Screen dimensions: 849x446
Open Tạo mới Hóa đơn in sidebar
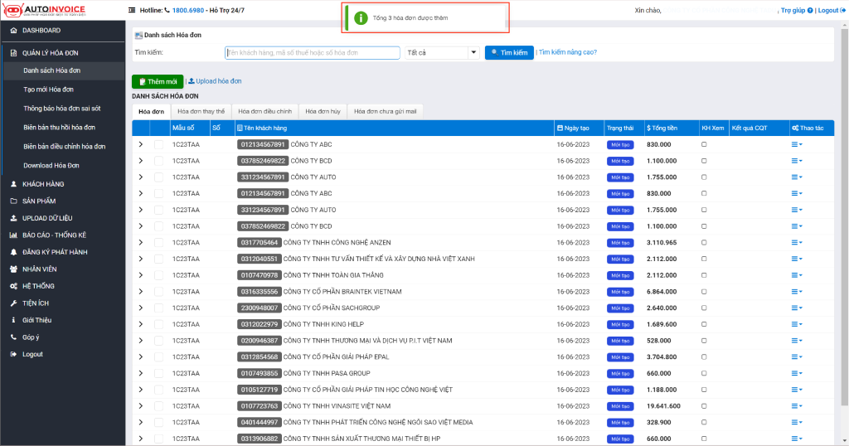coord(48,90)
